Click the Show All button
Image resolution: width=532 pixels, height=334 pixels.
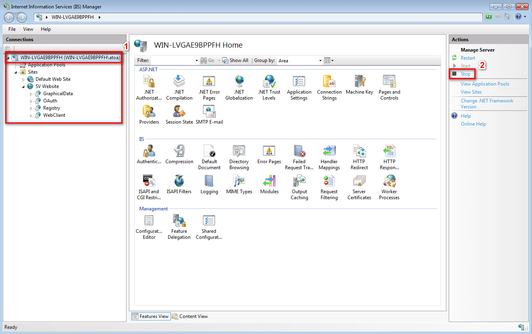(235, 60)
